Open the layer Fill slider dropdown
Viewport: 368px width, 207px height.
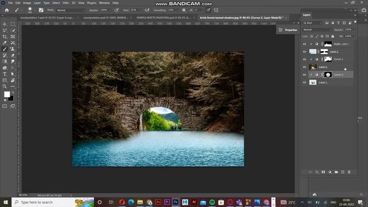coord(354,36)
